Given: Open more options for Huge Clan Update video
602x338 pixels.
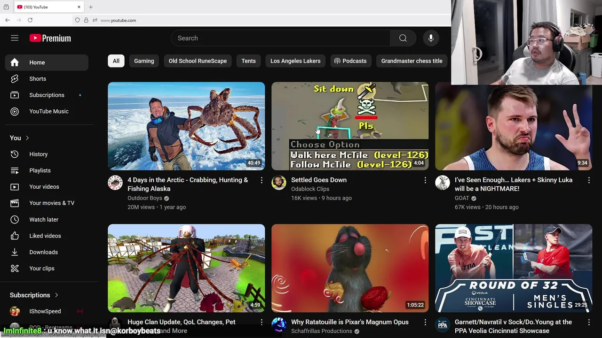Looking at the screenshot, I should point(261,322).
